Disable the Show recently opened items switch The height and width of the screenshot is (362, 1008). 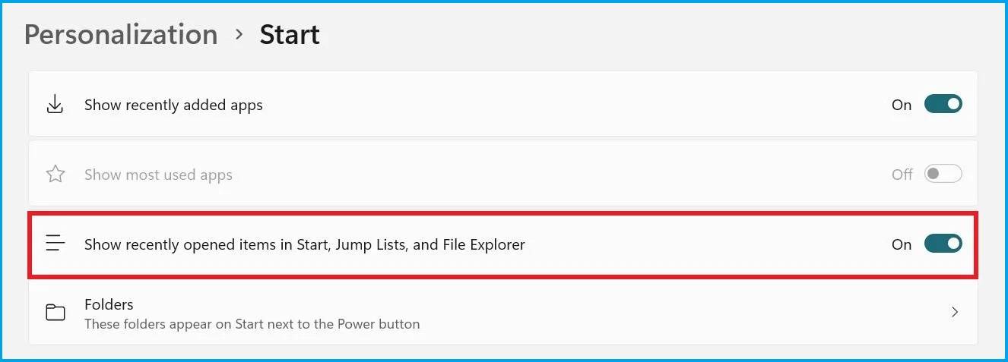943,244
